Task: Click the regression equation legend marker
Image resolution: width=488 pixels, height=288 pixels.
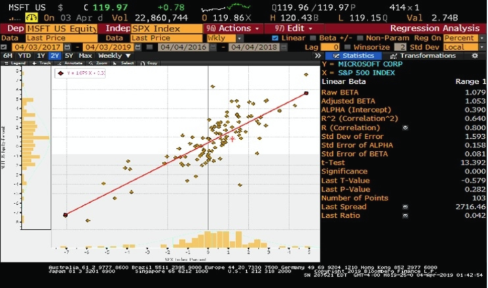Action: pos(61,73)
